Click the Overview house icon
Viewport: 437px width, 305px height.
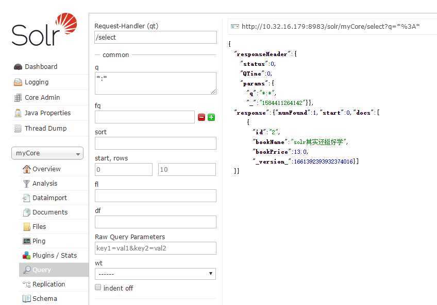(27, 169)
